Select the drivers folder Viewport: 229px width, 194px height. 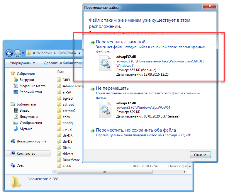point(68,154)
